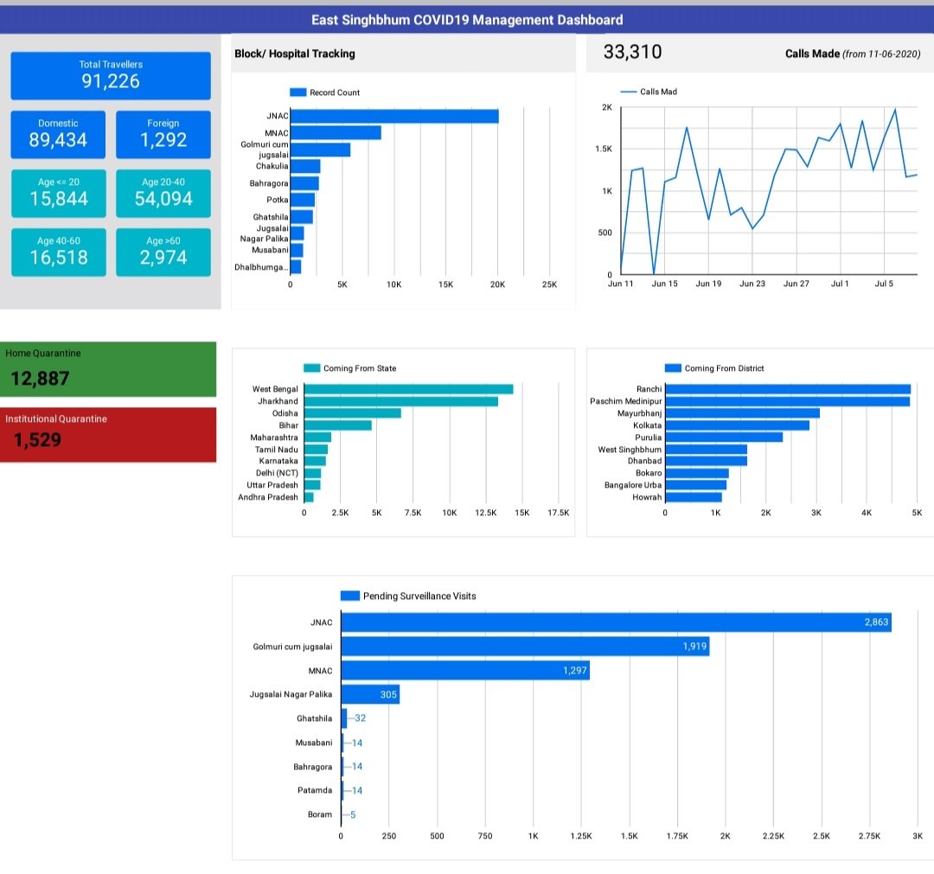Click the 'Boram' label in pending visits
Viewport: 934px width, 874px height.
[320, 814]
